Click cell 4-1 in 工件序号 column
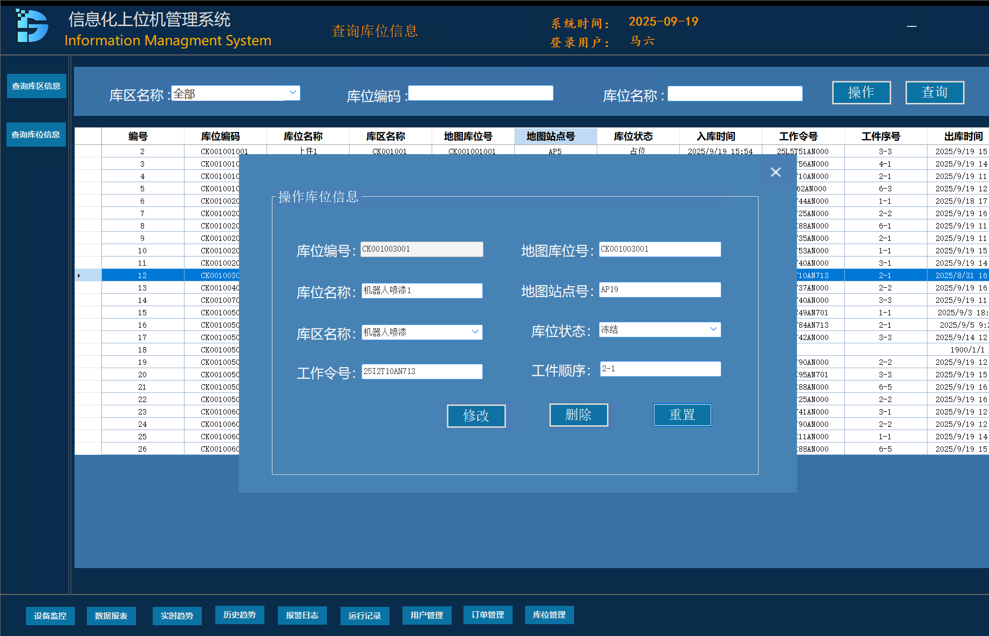Viewport: 989px width, 636px height. (885, 164)
